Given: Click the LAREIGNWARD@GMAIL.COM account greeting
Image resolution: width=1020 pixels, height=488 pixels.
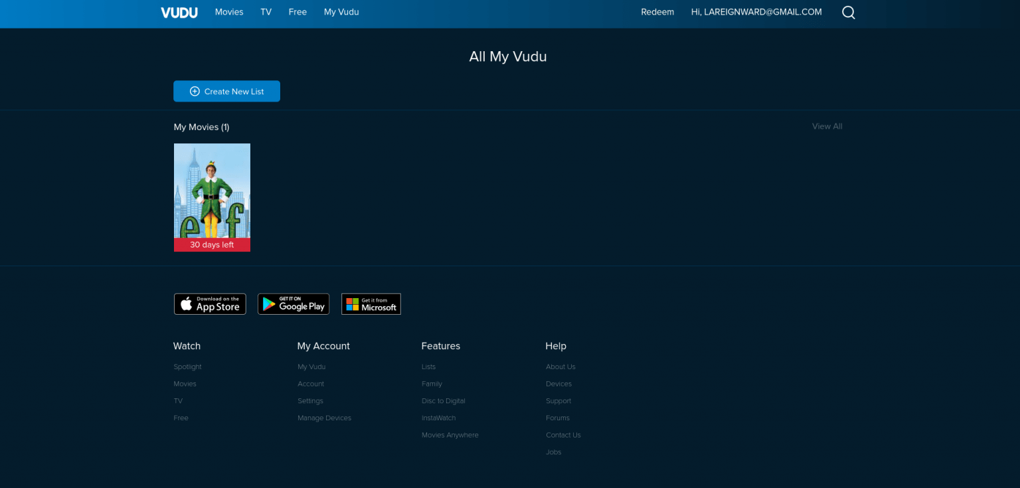Looking at the screenshot, I should pyautogui.click(x=756, y=12).
